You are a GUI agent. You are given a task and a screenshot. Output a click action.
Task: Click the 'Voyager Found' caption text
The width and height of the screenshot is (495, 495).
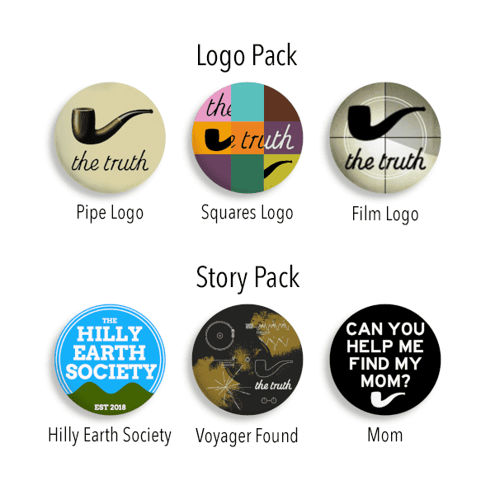[x=247, y=436]
